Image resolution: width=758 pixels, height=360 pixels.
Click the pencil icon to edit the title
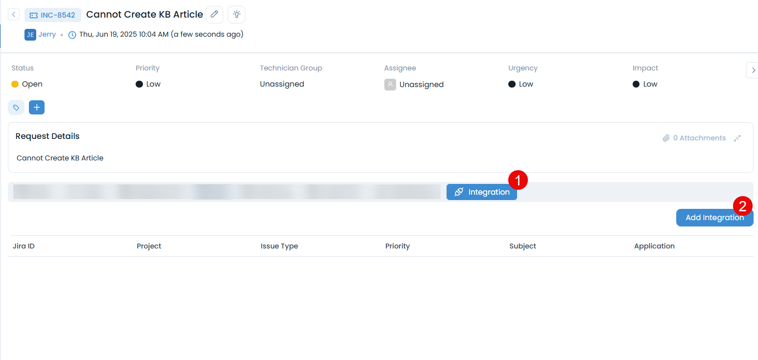(x=214, y=14)
